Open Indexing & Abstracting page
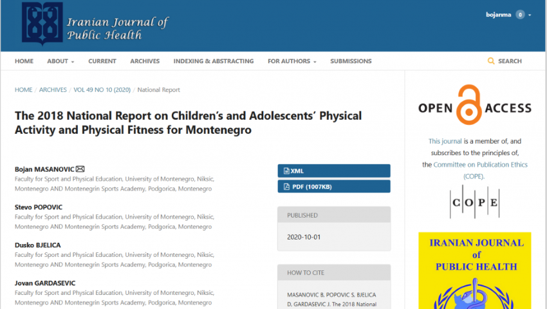 tap(214, 61)
